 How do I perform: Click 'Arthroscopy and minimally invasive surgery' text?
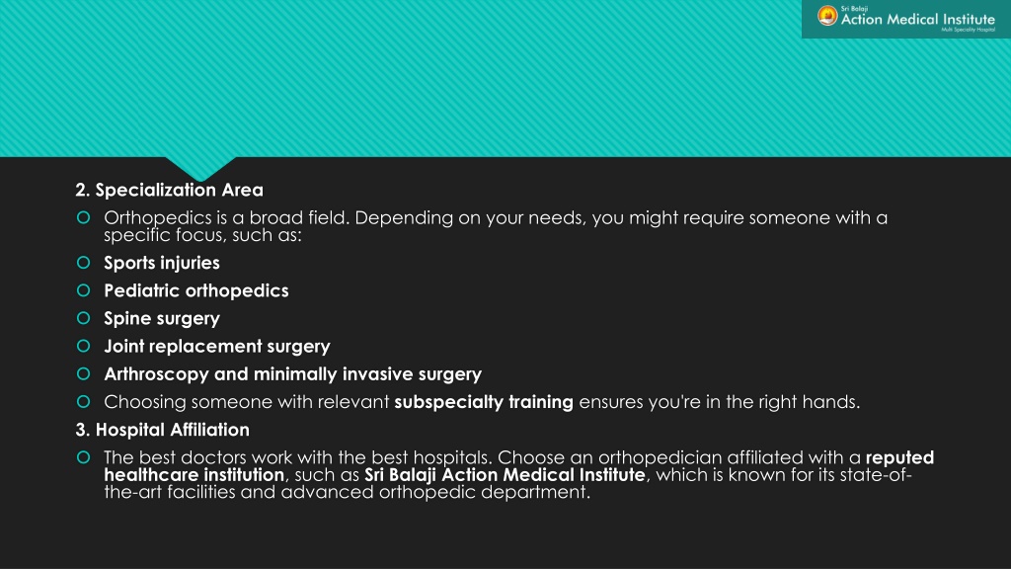coord(292,374)
